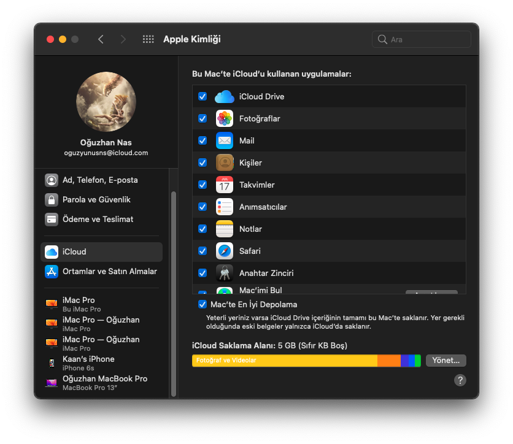Screen dimensions: 513x444
Task: Go forward with the right chevron
Action: pos(123,39)
